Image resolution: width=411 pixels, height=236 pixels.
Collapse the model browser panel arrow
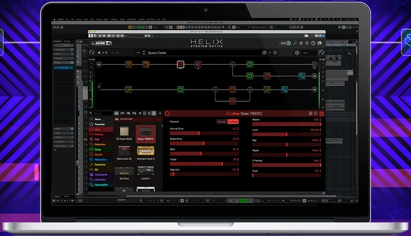click(x=160, y=113)
